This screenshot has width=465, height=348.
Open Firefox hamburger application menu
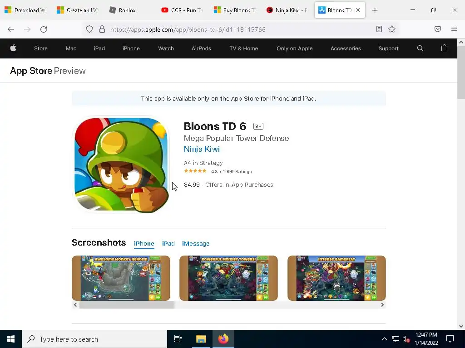pyautogui.click(x=454, y=29)
